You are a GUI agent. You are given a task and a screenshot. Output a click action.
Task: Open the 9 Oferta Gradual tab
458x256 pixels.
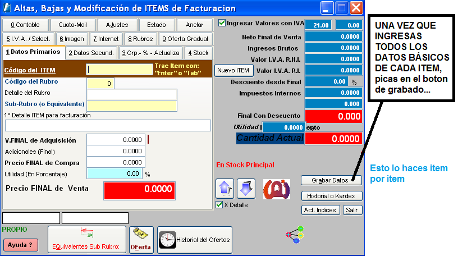coord(185,39)
